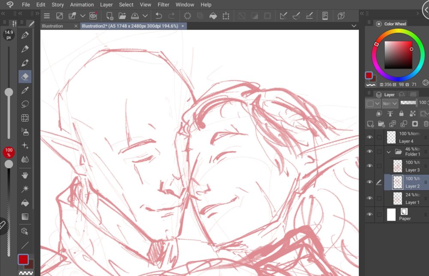Click the Save icon in command bar
Image resolution: width=429 pixels, height=276 pixels.
click(135, 16)
